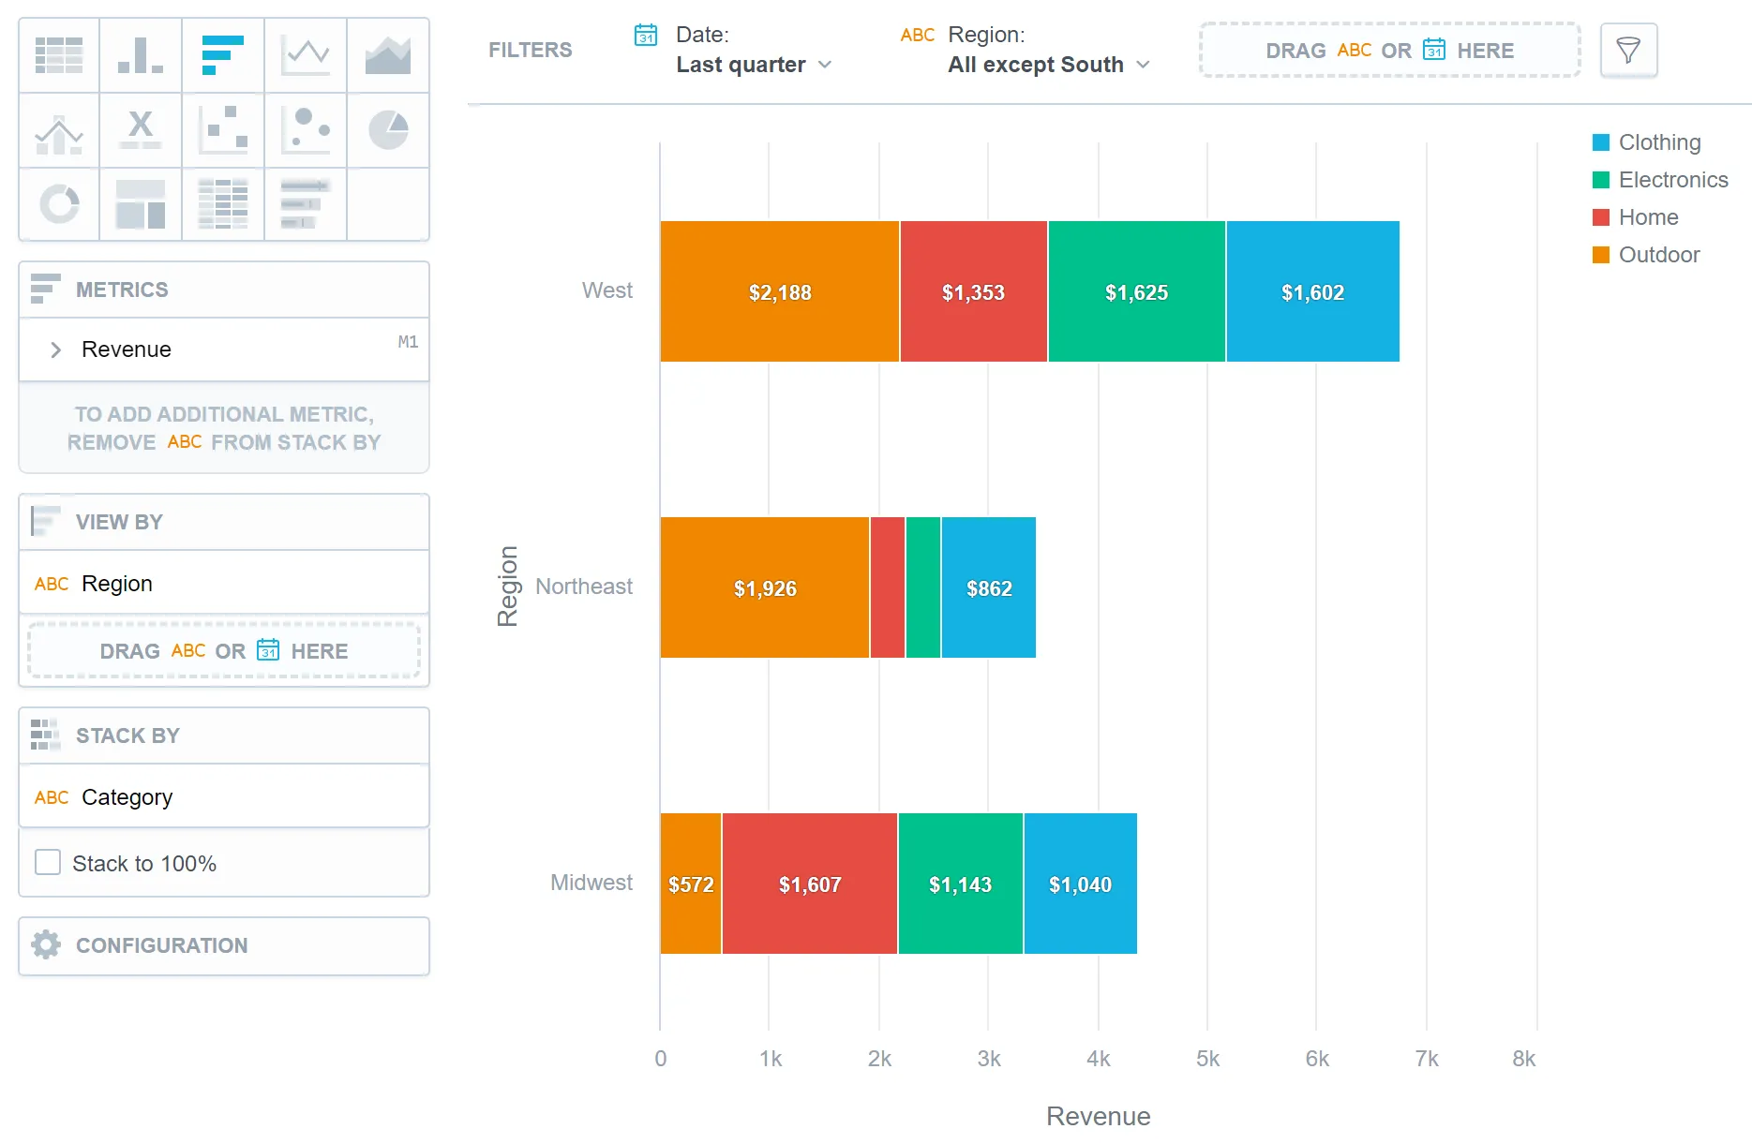
Task: Open the filter funnel icon
Action: [x=1628, y=50]
